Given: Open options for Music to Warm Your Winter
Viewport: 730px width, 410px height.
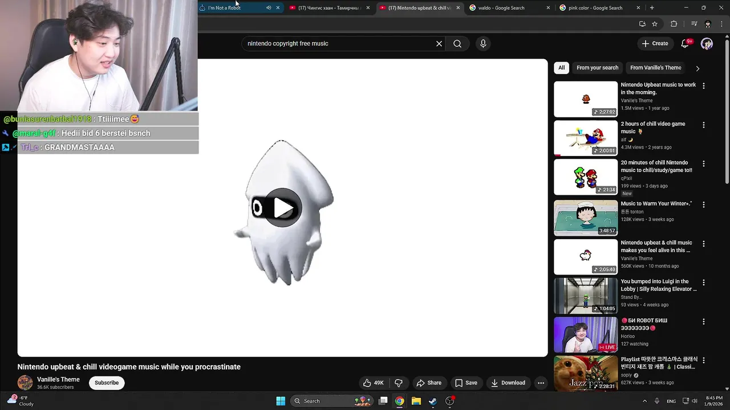Looking at the screenshot, I should pos(703,204).
